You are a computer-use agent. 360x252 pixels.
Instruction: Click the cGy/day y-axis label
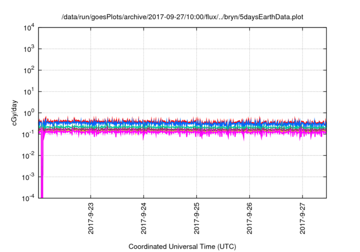14,112
